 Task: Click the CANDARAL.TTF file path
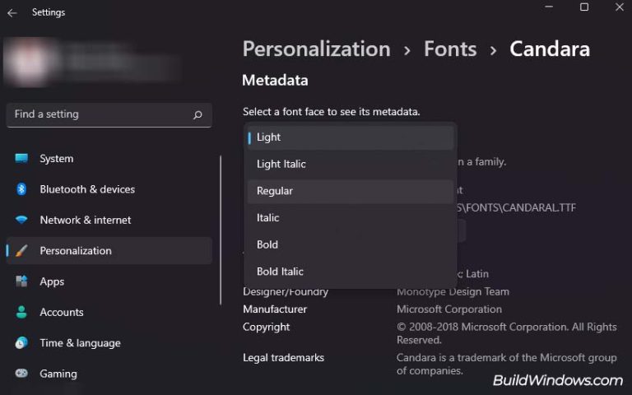[x=517, y=208]
